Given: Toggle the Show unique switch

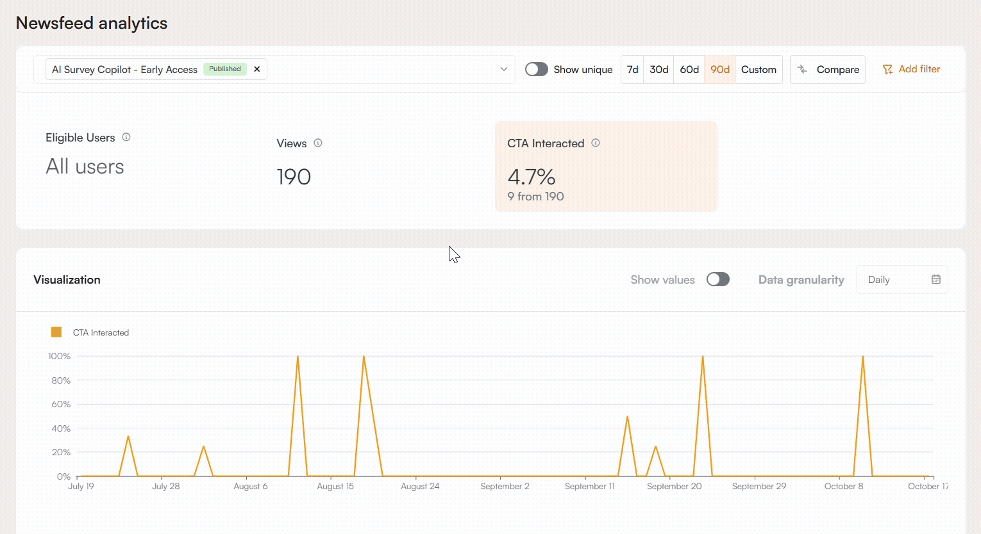Looking at the screenshot, I should 536,69.
